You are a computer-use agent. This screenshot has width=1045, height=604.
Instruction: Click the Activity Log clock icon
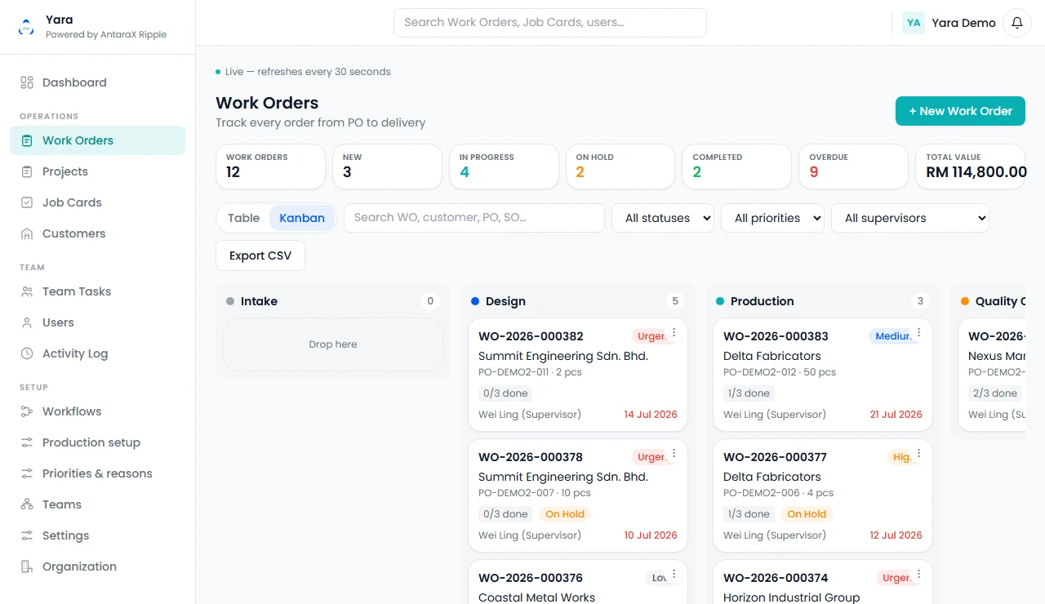(x=27, y=353)
